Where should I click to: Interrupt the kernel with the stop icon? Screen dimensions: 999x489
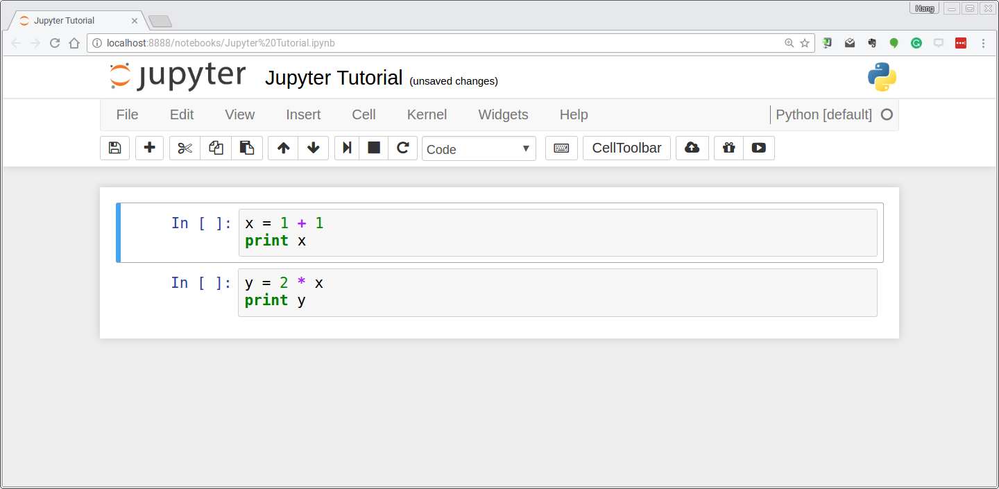pos(374,148)
